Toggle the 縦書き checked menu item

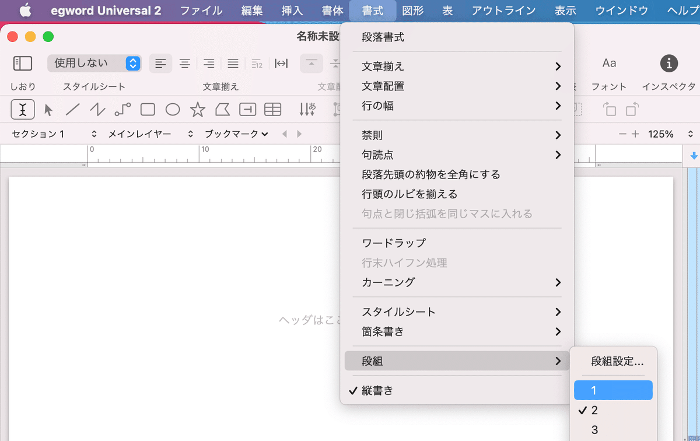[x=457, y=391]
